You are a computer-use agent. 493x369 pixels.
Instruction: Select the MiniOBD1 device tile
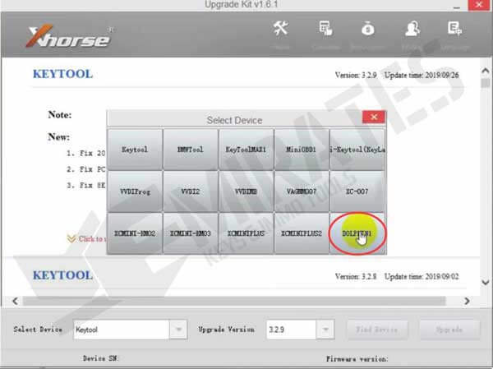[301, 150]
